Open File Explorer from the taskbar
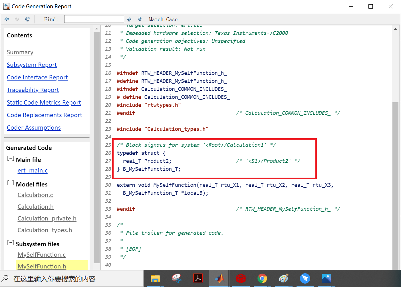This screenshot has height=287, width=401. 155,278
